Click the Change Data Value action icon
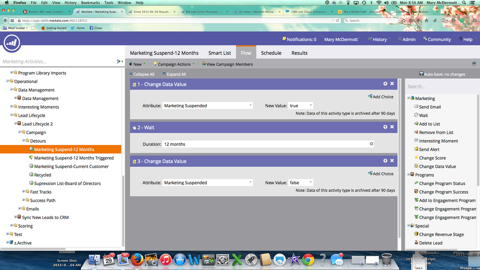480x270 pixels. (x=416, y=166)
